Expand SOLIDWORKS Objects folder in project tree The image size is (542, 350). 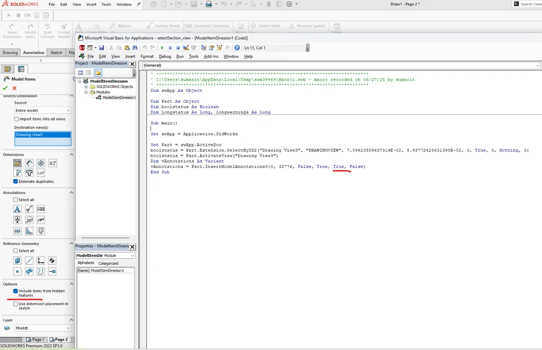[86, 87]
